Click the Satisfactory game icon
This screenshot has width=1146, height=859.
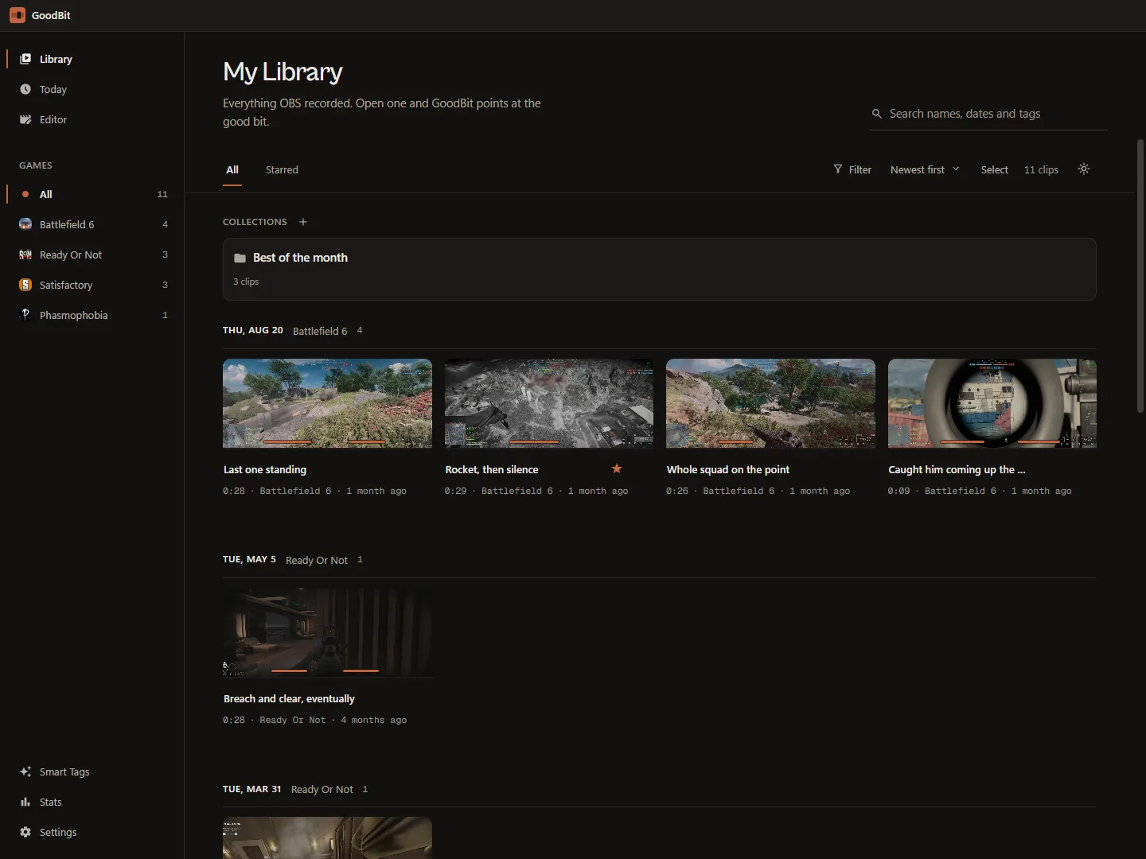pos(25,285)
